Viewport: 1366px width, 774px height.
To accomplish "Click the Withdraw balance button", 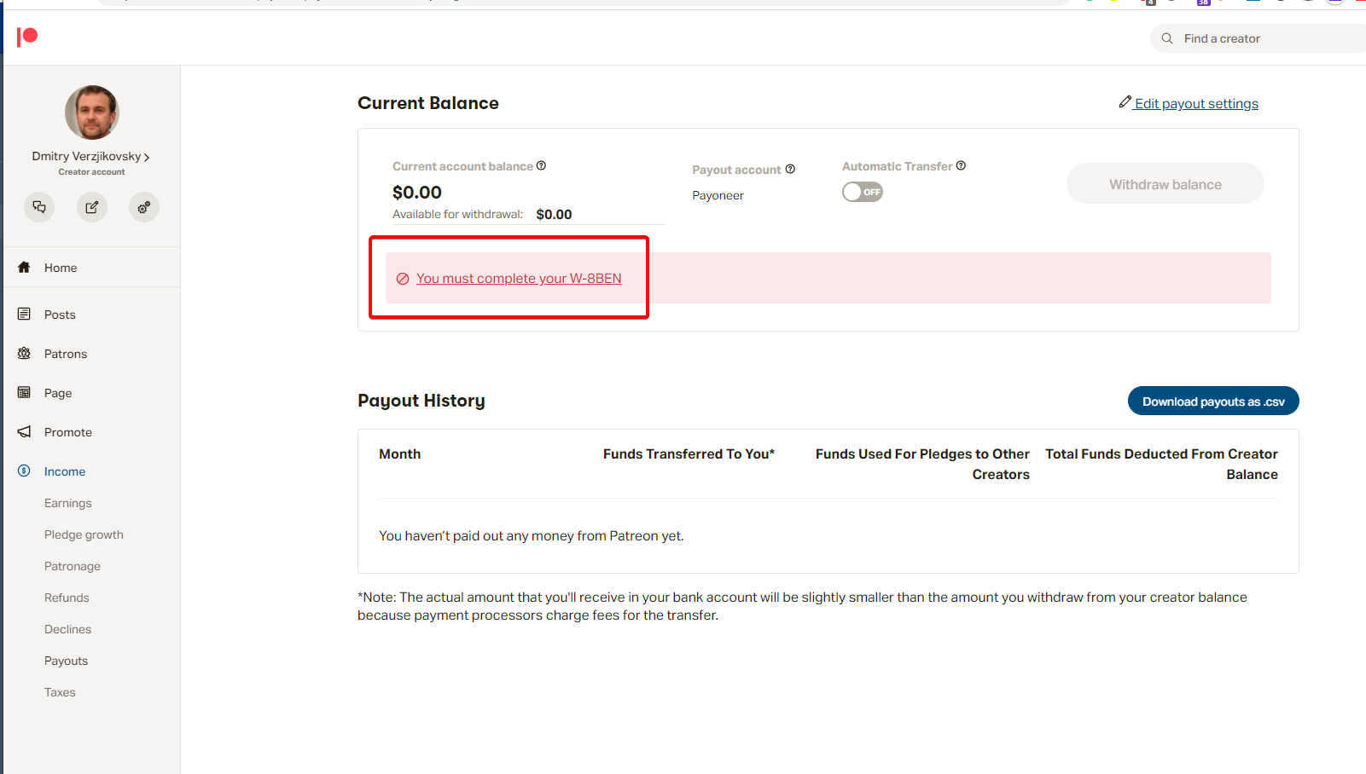I will point(1165,183).
